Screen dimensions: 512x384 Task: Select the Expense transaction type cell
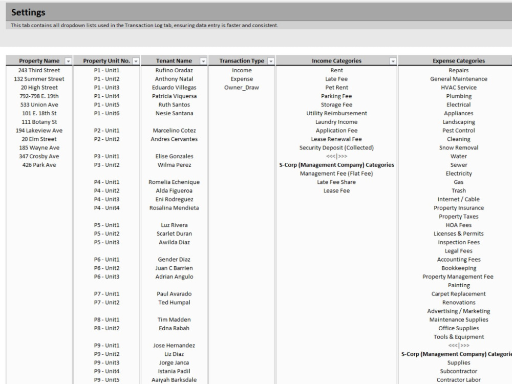click(x=242, y=79)
